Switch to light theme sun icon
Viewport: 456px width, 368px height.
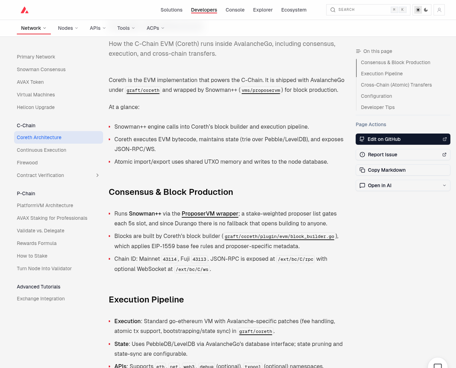tap(418, 10)
